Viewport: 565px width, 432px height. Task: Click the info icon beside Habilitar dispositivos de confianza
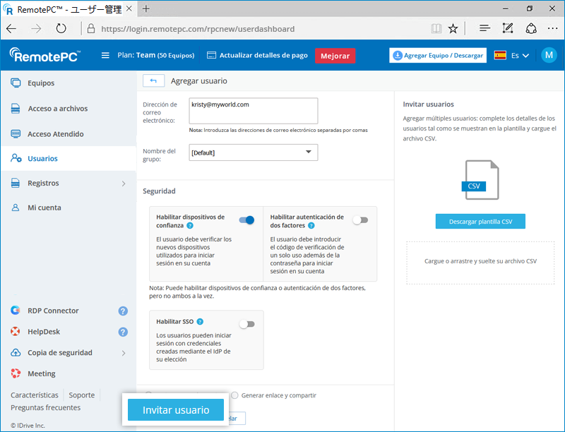pyautogui.click(x=190, y=225)
